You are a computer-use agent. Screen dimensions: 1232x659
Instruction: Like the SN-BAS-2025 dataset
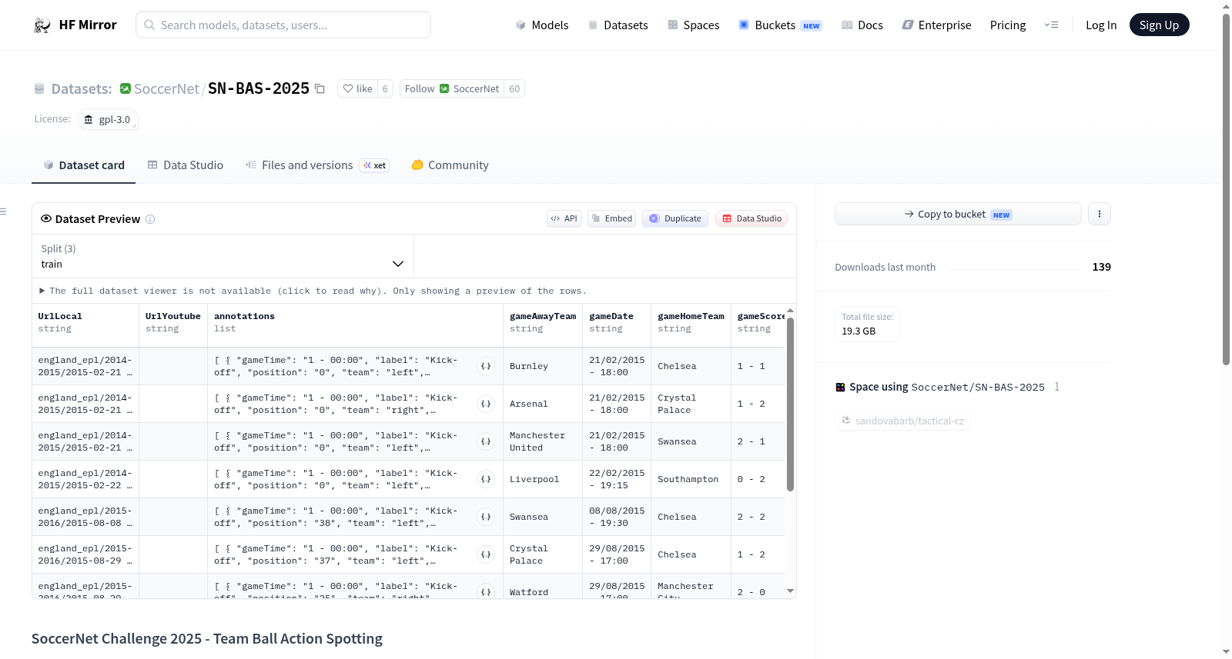coord(357,89)
